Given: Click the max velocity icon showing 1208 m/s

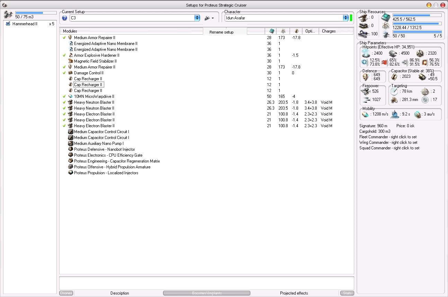Looking at the screenshot, I should click(x=366, y=114).
